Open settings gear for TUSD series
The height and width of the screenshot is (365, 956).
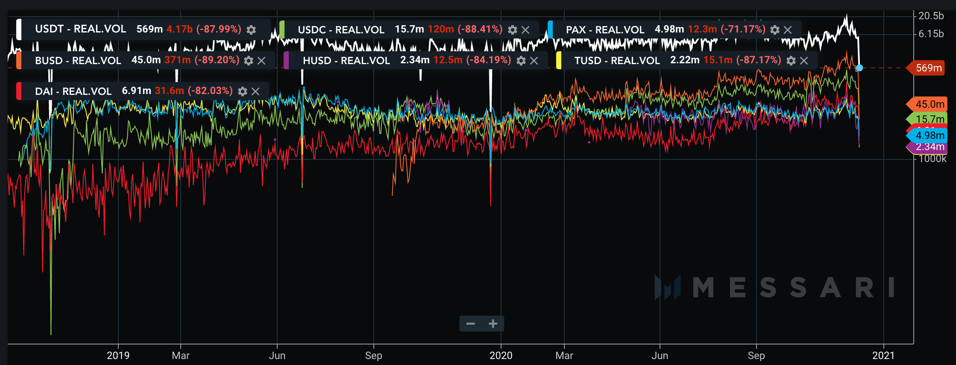tap(791, 61)
